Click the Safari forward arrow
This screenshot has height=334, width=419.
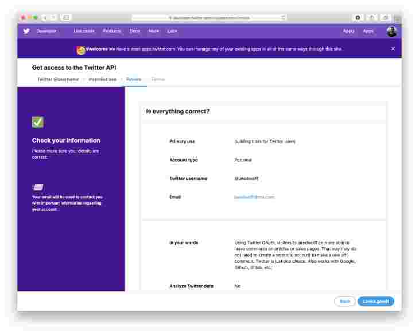point(53,18)
